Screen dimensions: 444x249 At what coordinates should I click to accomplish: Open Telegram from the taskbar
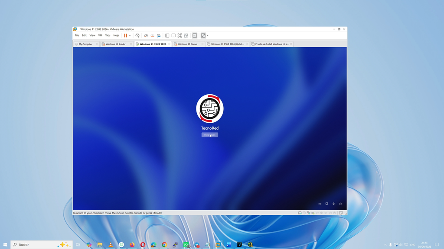click(197, 245)
